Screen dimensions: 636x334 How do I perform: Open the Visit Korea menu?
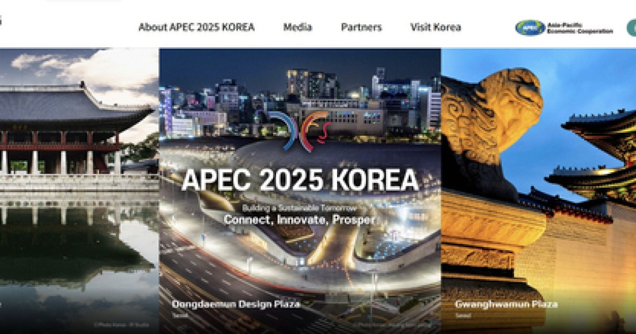(435, 27)
